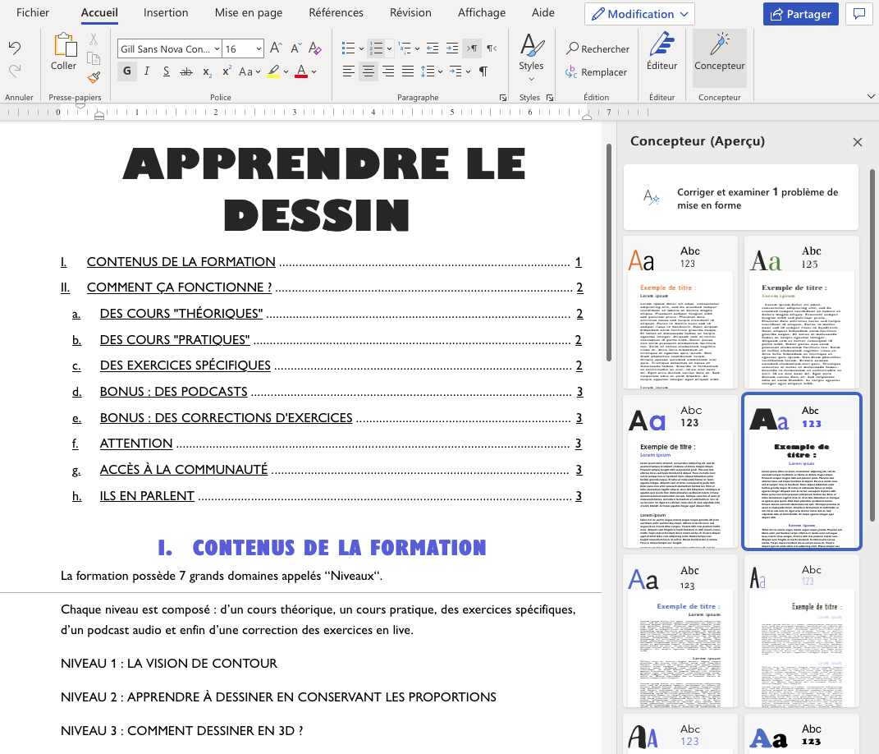The width and height of the screenshot is (879, 754).
Task: Show paragraph marks pilcrow icon
Action: pos(483,71)
